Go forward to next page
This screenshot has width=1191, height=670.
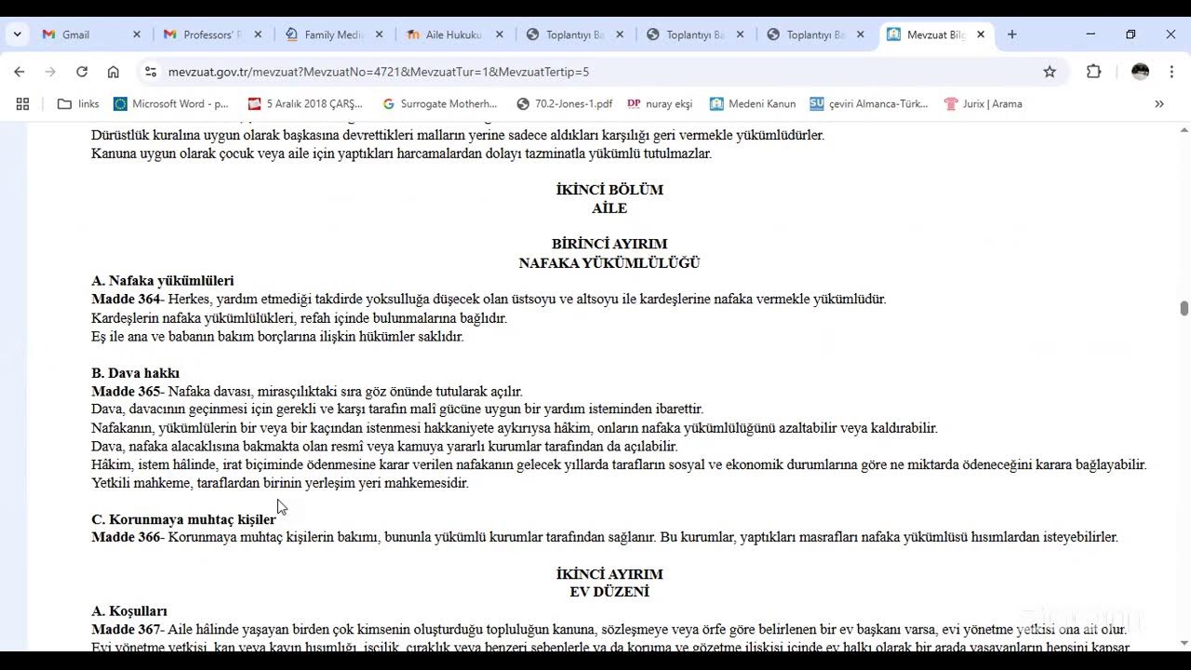50,72
